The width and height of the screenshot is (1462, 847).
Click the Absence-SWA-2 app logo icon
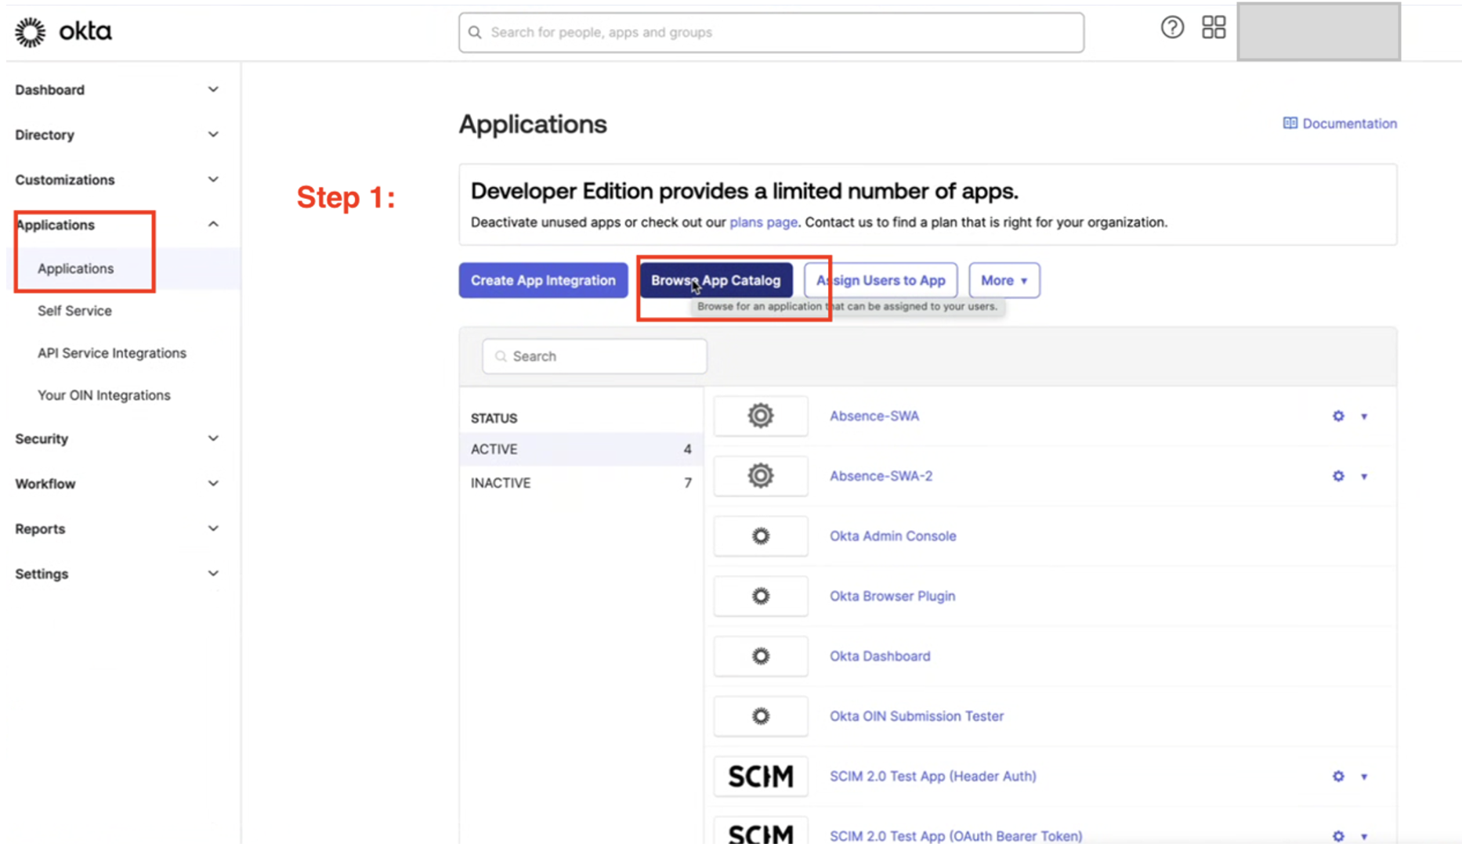pyautogui.click(x=760, y=476)
